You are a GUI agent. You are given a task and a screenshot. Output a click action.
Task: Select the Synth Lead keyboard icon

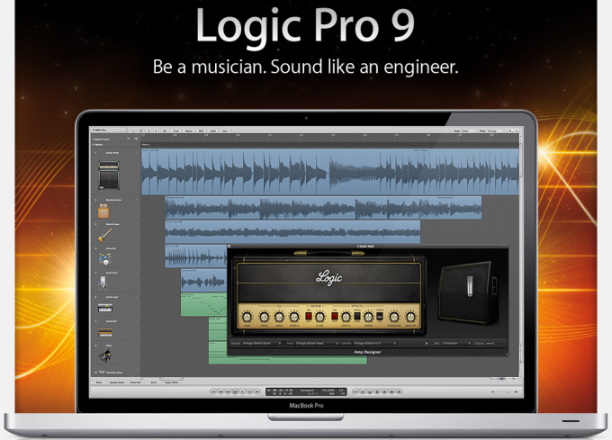point(105,308)
